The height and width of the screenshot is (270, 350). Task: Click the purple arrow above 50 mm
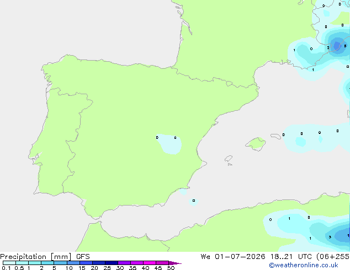pyautogui.click(x=175, y=263)
